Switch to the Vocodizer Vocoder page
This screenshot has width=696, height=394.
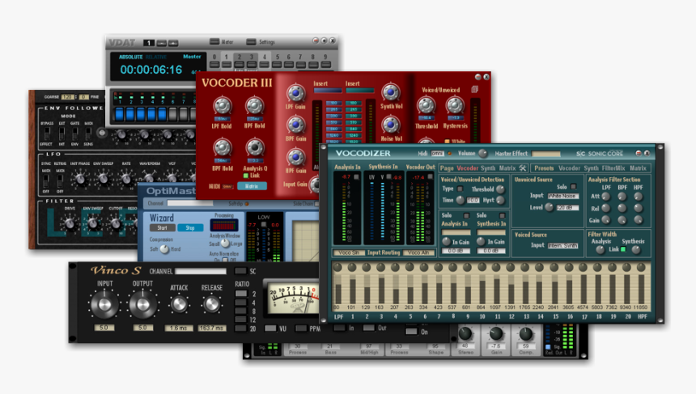tap(468, 168)
